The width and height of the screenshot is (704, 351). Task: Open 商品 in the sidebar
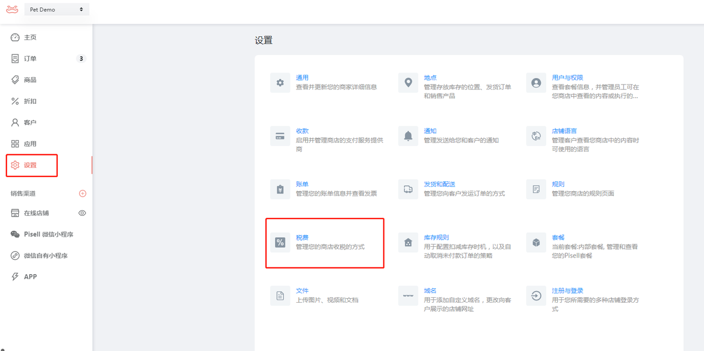pos(30,80)
